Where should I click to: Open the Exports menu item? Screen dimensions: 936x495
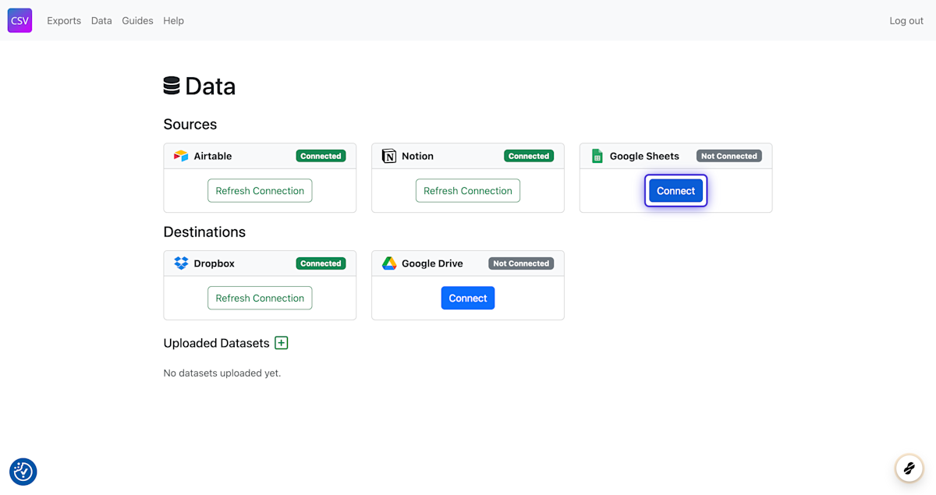click(x=63, y=20)
